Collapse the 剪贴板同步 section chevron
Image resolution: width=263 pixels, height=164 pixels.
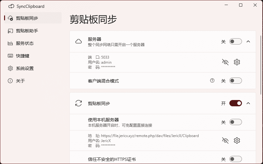(x=248, y=103)
